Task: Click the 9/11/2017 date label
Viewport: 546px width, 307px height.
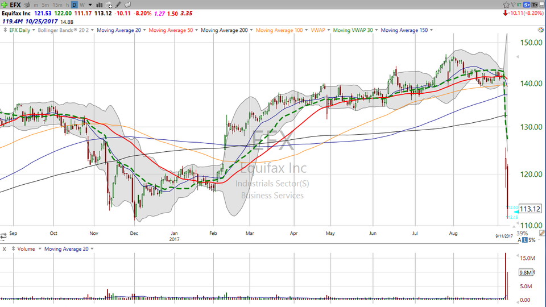Action: pyautogui.click(x=504, y=236)
